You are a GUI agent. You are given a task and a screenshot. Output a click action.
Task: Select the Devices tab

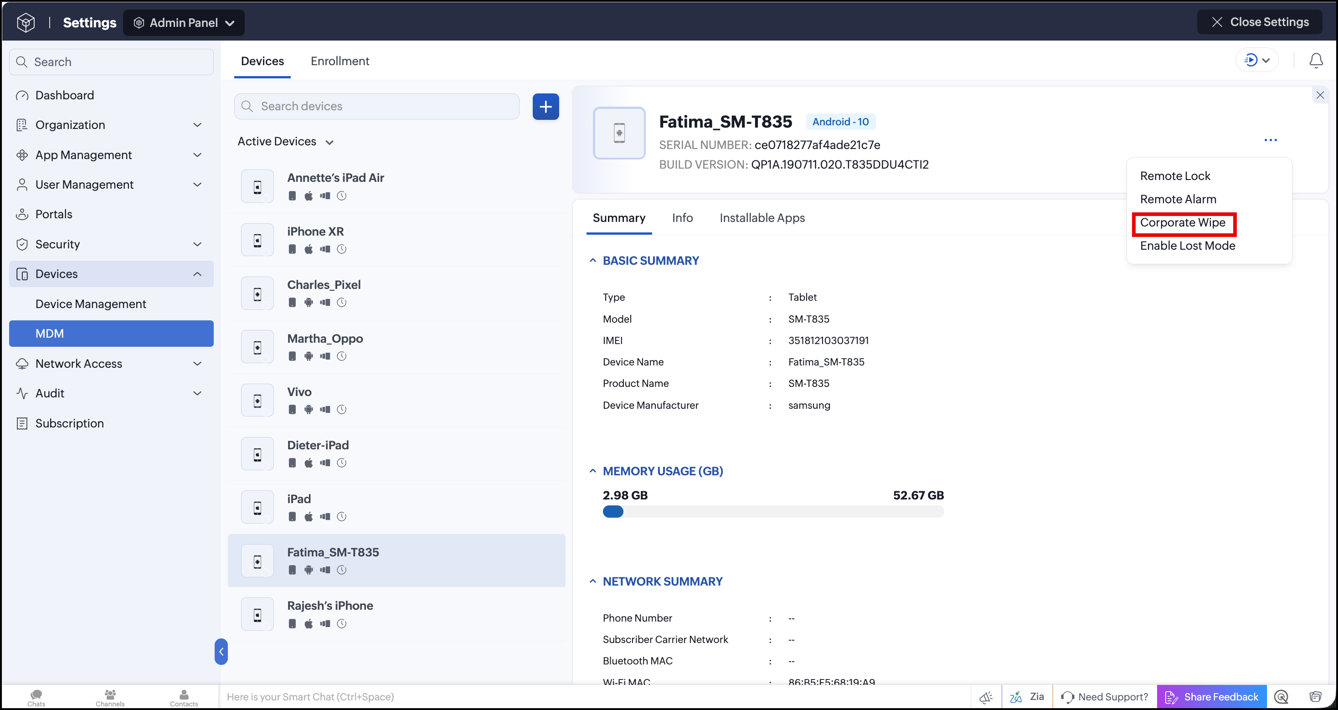click(x=262, y=61)
